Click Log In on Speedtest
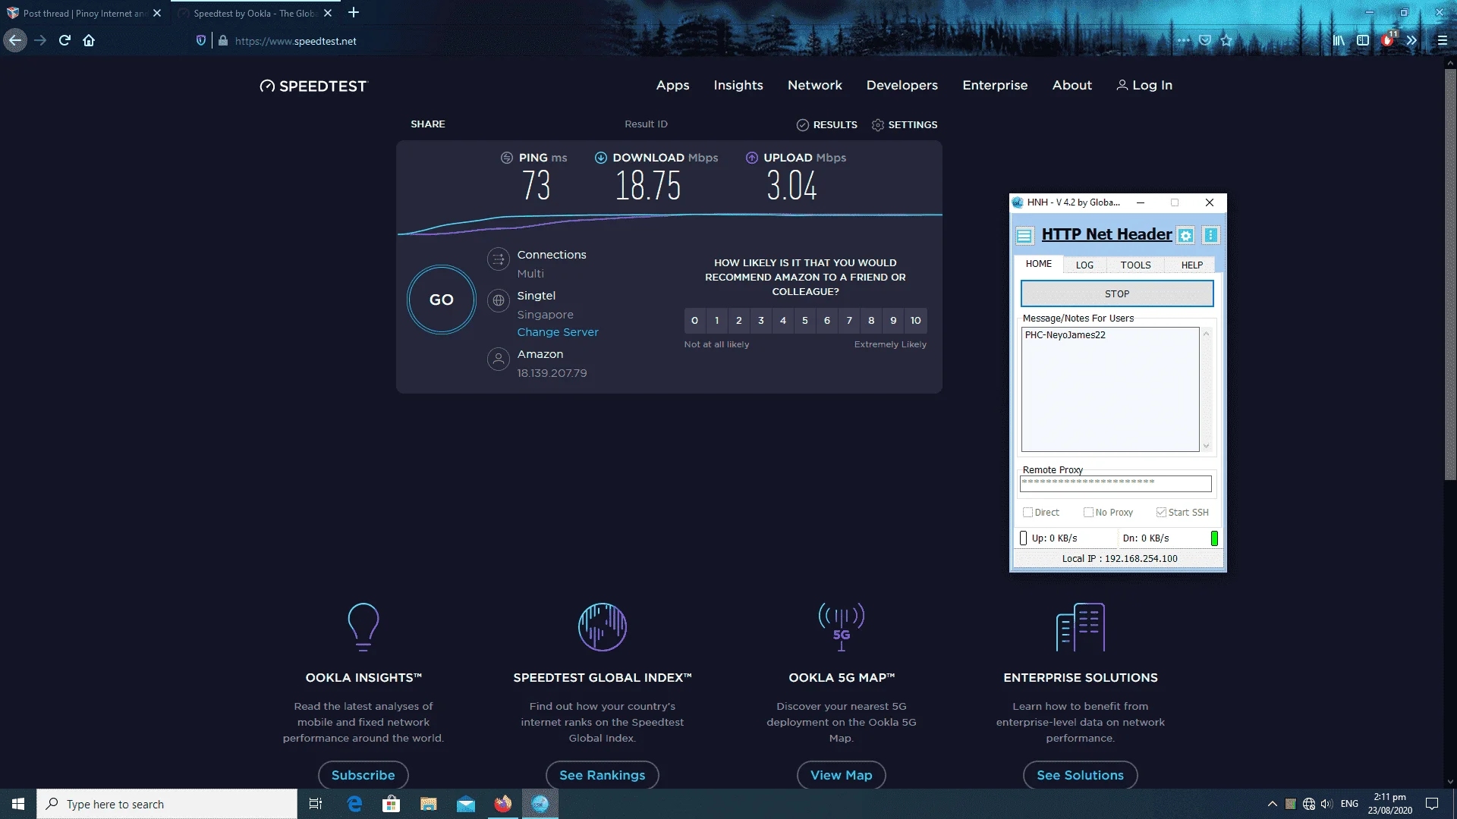 [1144, 85]
